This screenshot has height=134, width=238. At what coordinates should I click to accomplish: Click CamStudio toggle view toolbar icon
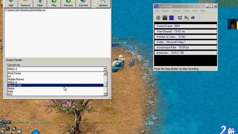(x=180, y=18)
